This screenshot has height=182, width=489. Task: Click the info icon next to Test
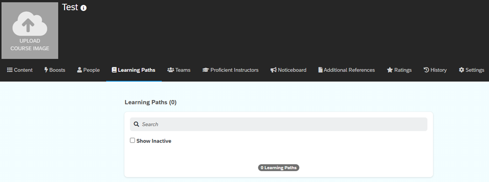click(x=83, y=8)
